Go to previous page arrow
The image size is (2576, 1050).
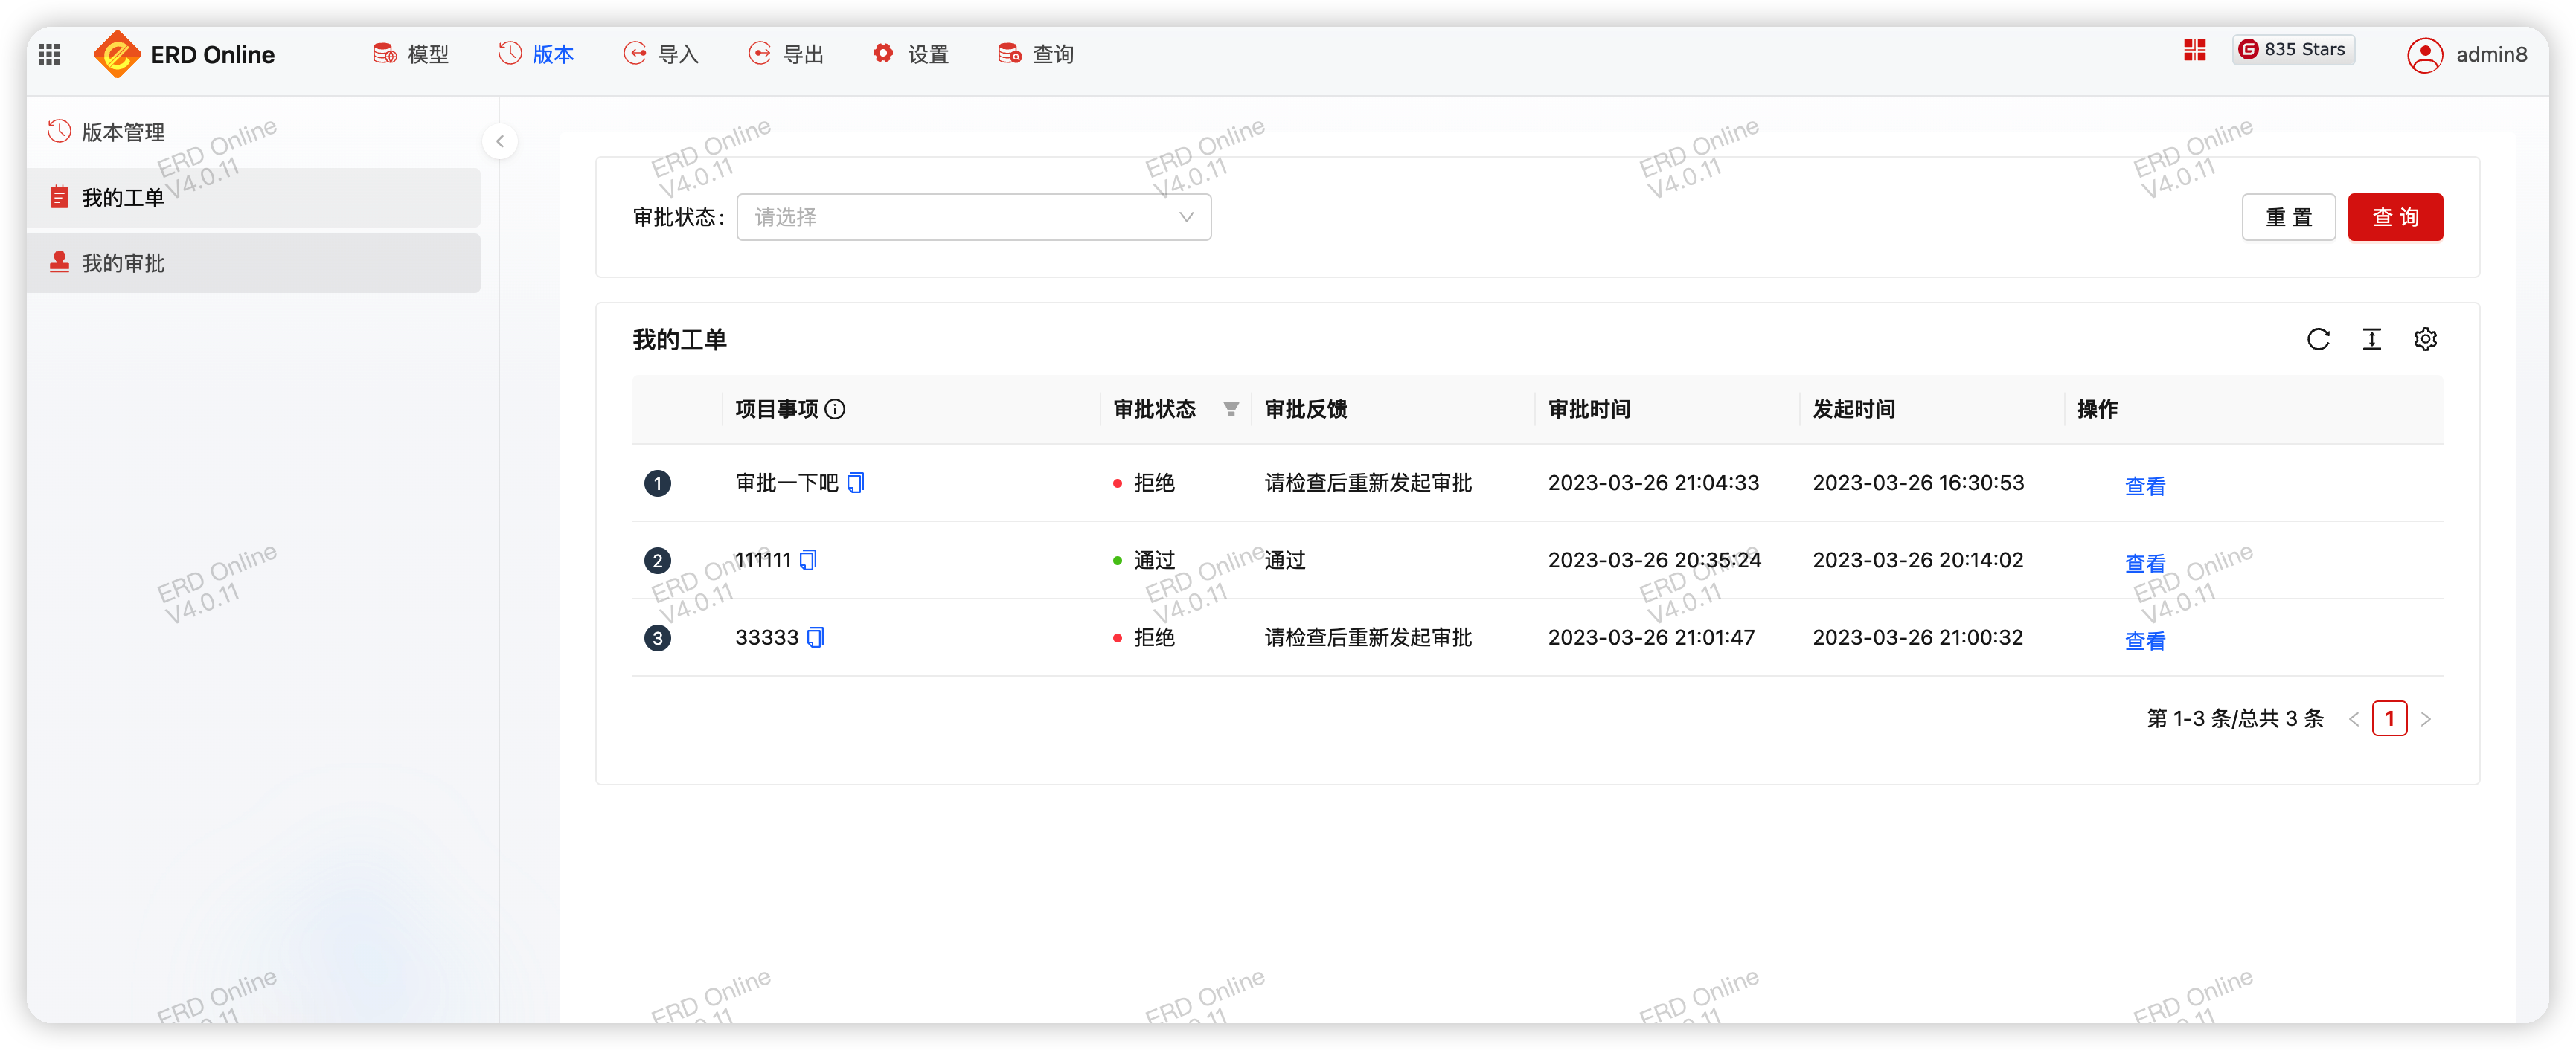(2354, 719)
